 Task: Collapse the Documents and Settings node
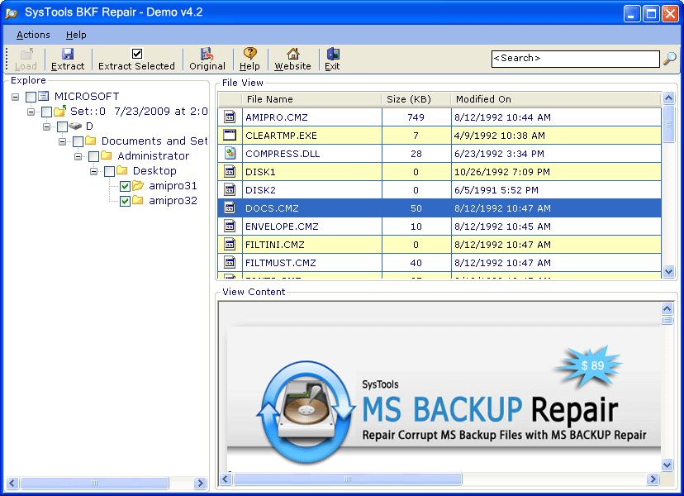(x=63, y=141)
